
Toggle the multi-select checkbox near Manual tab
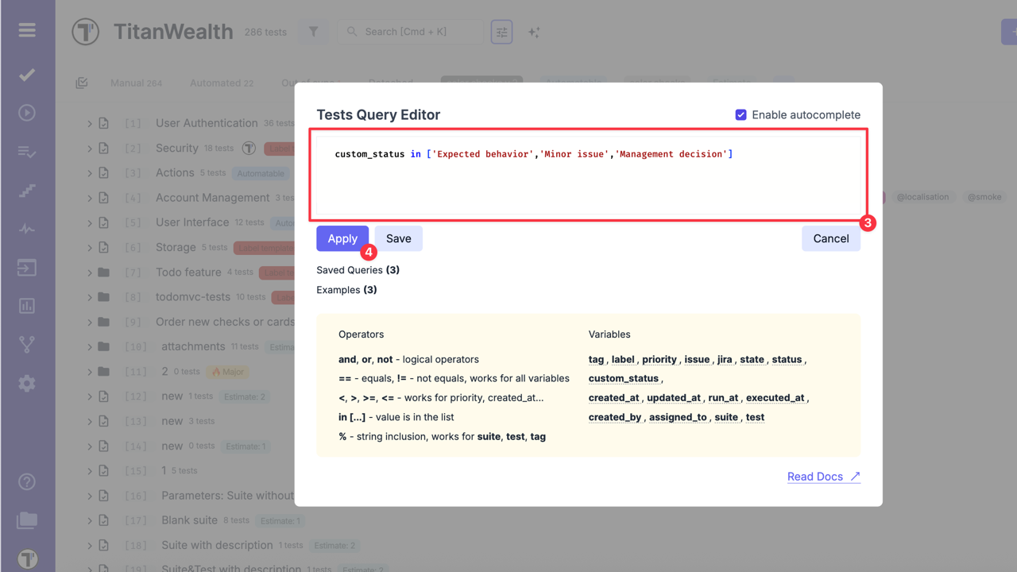tap(82, 83)
